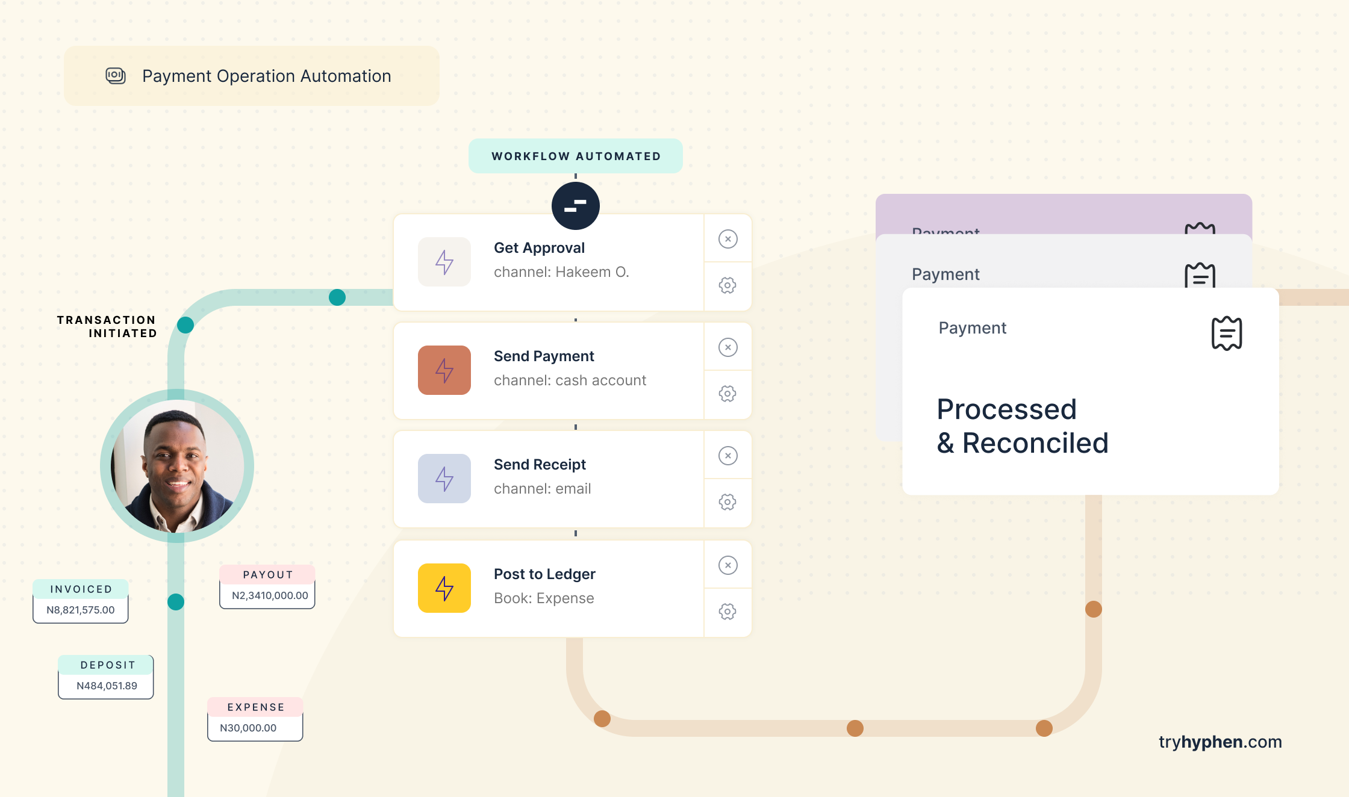Open Send Payment settings gear
Viewport: 1349px width, 797px height.
pyautogui.click(x=727, y=394)
